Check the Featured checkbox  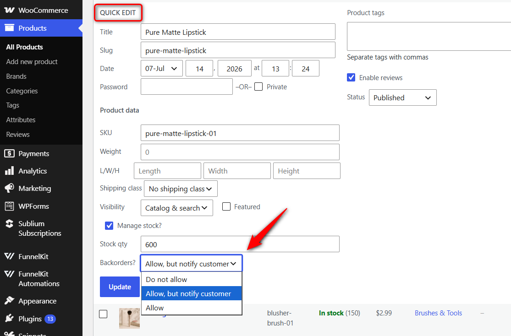(226, 206)
